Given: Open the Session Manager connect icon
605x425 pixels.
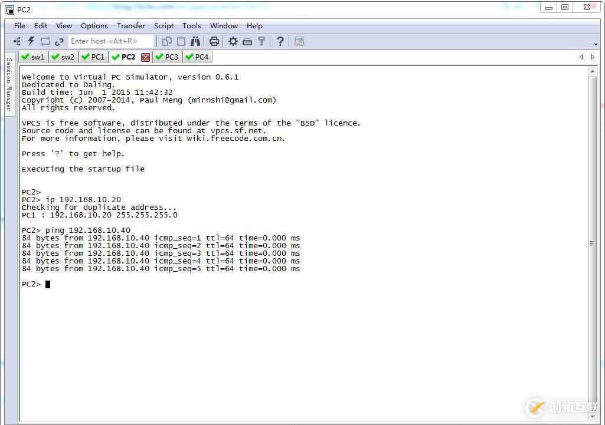Looking at the screenshot, I should (x=17, y=41).
